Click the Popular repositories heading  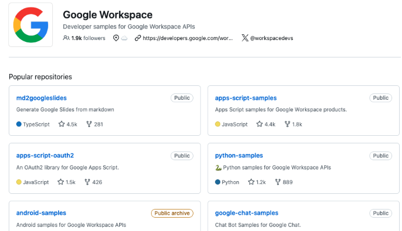click(40, 77)
